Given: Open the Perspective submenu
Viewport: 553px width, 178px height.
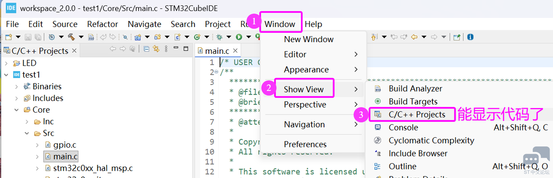Looking at the screenshot, I should click(313, 105).
